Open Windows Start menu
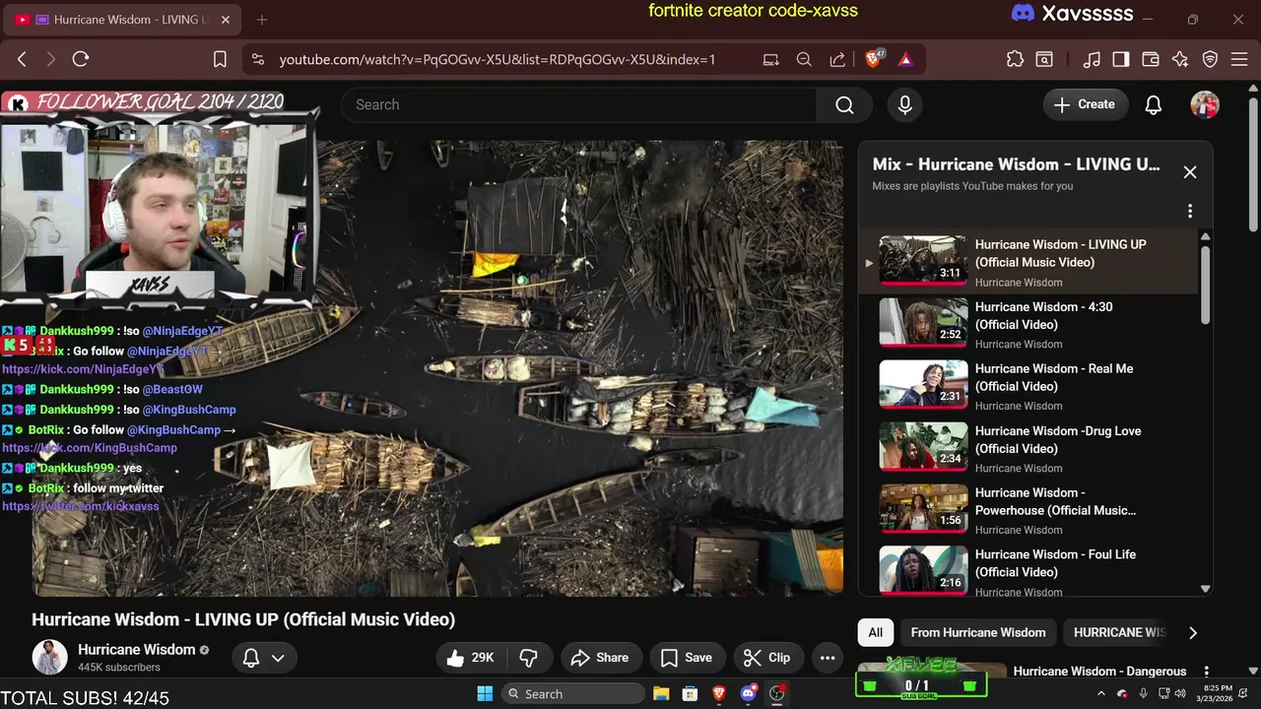Screen dimensions: 1261x709 pos(485,693)
